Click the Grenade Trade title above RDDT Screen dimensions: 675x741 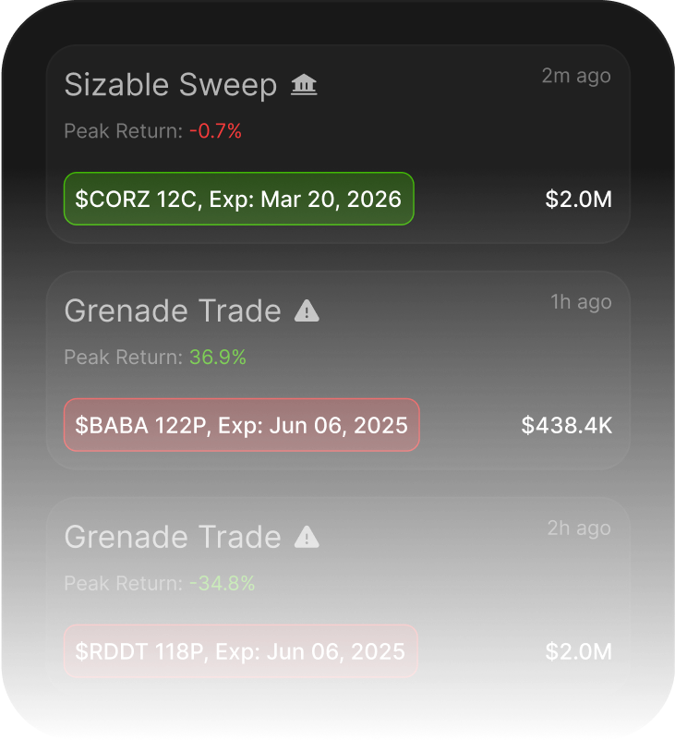pyautogui.click(x=173, y=537)
